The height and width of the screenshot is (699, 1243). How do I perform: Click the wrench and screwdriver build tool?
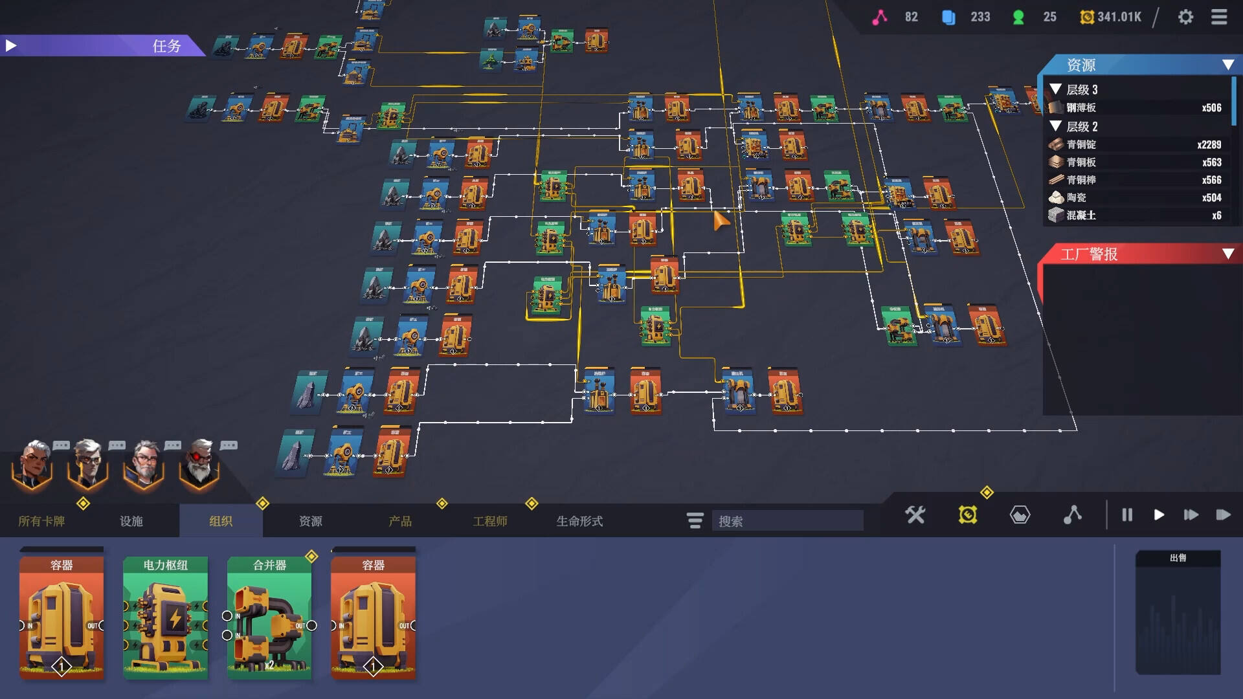point(915,515)
